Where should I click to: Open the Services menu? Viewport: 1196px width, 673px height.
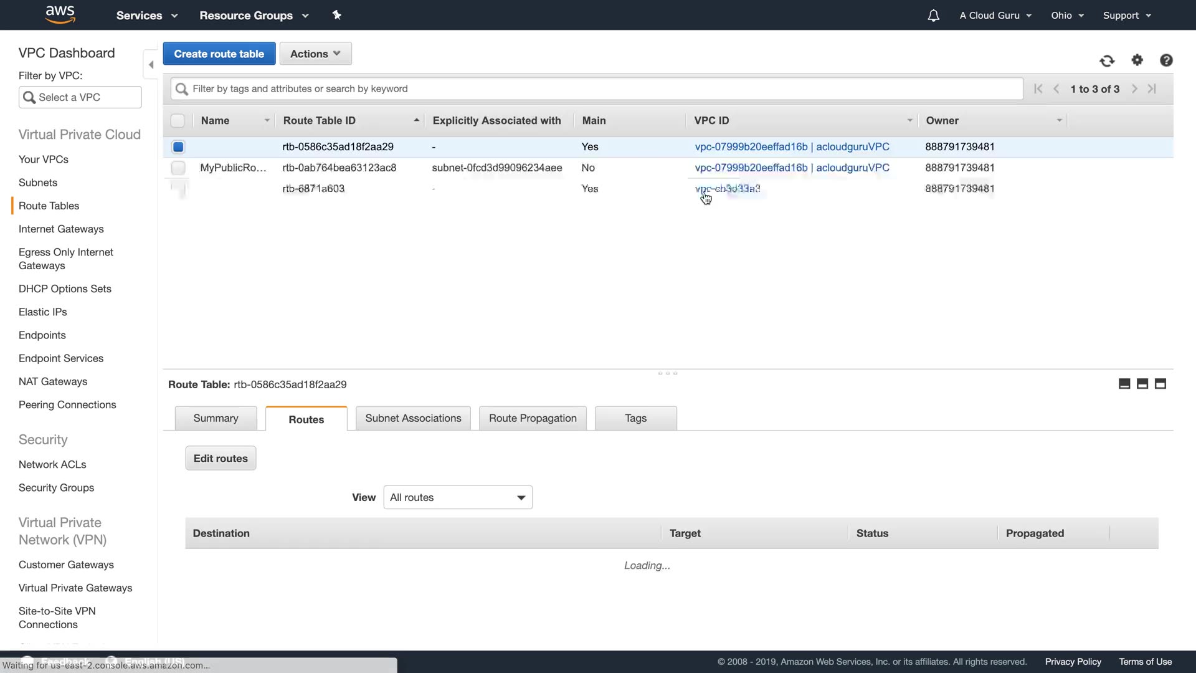(146, 16)
